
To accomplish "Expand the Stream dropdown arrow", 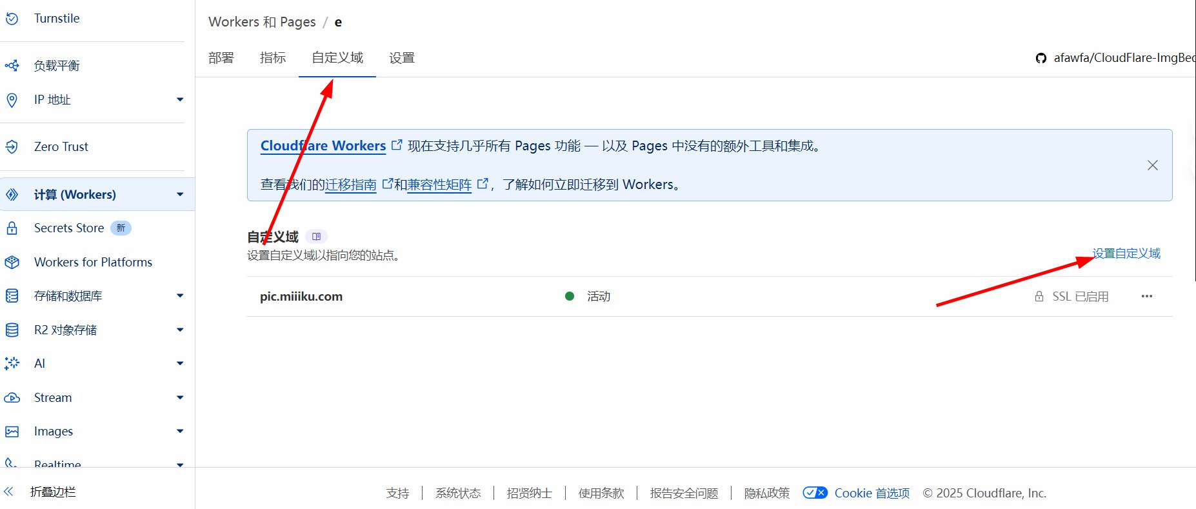I will pos(180,397).
